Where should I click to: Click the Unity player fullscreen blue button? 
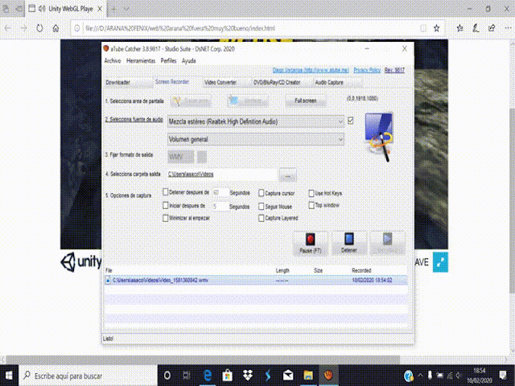click(x=440, y=262)
